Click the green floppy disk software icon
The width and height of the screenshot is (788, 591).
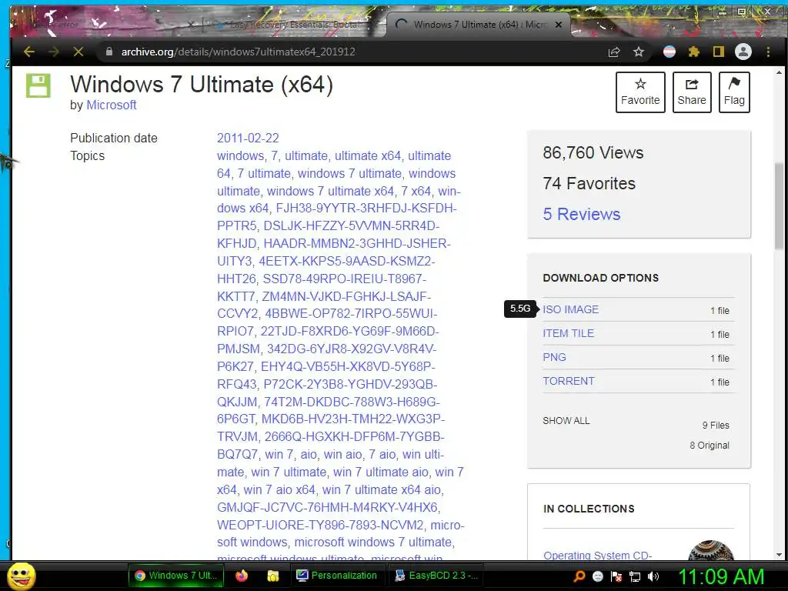[38, 85]
